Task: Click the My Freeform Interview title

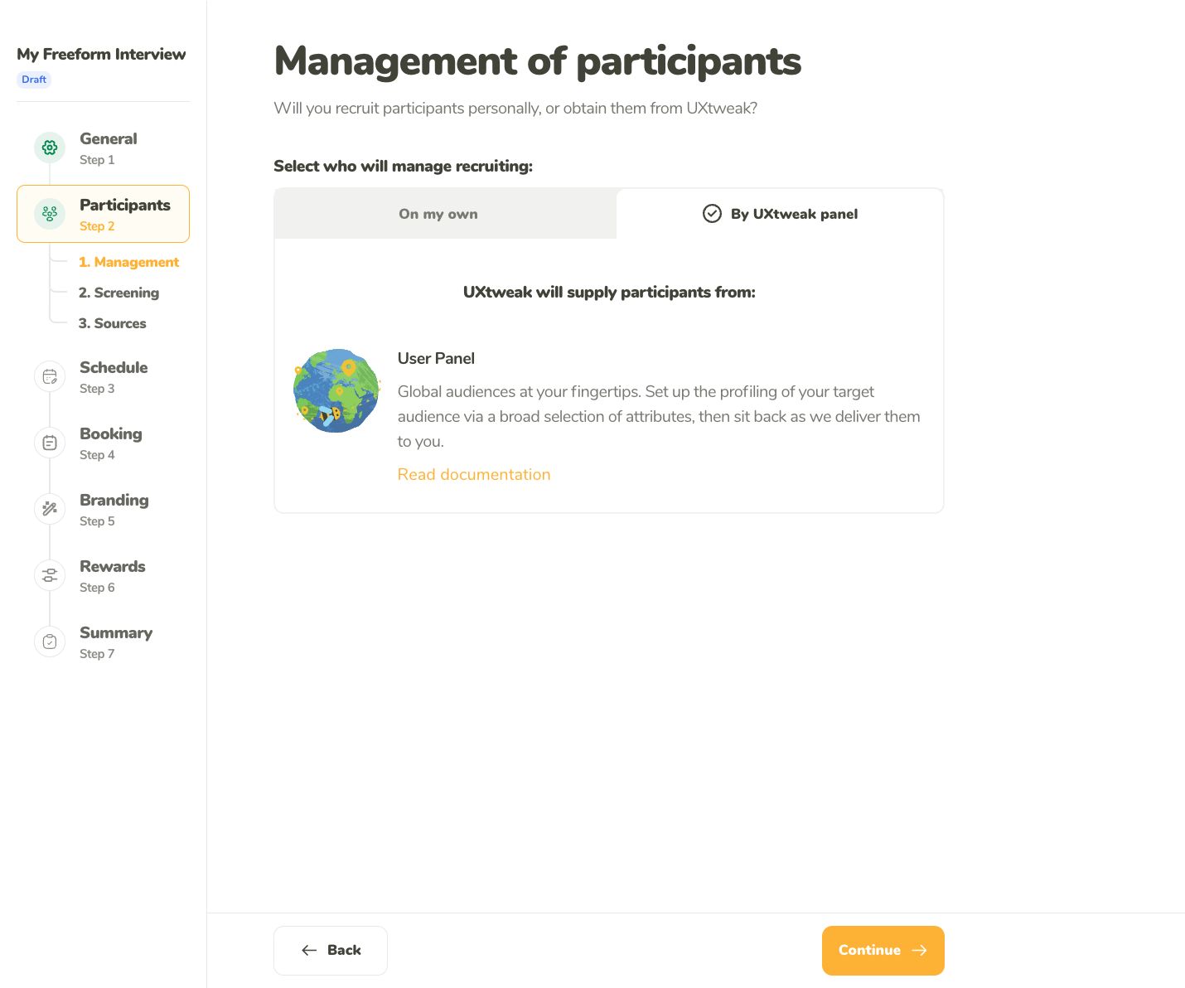Action: tap(101, 54)
